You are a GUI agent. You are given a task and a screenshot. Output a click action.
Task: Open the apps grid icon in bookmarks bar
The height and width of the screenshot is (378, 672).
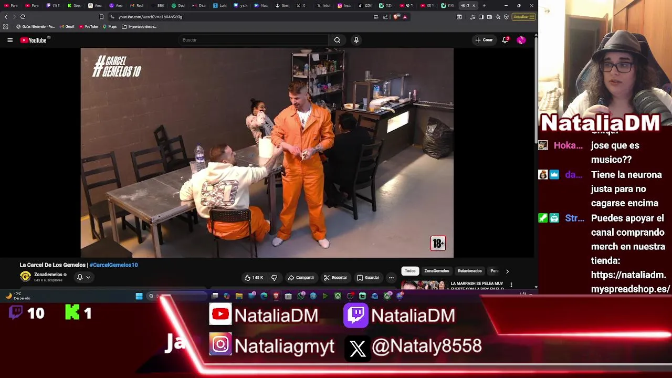pos(6,27)
